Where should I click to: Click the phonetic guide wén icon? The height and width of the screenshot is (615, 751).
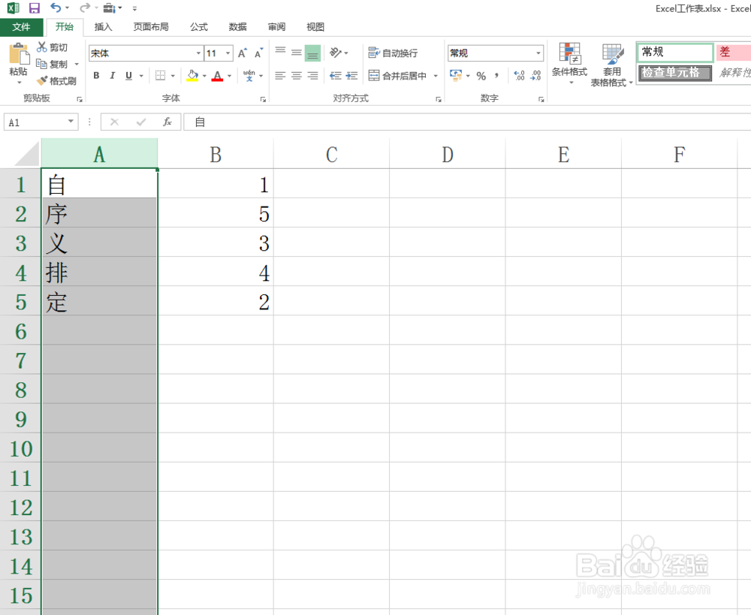click(x=249, y=76)
